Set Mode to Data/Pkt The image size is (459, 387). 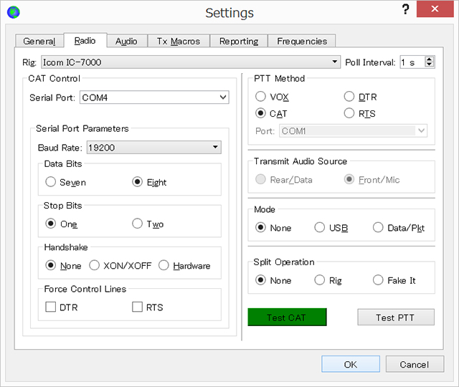(378, 228)
